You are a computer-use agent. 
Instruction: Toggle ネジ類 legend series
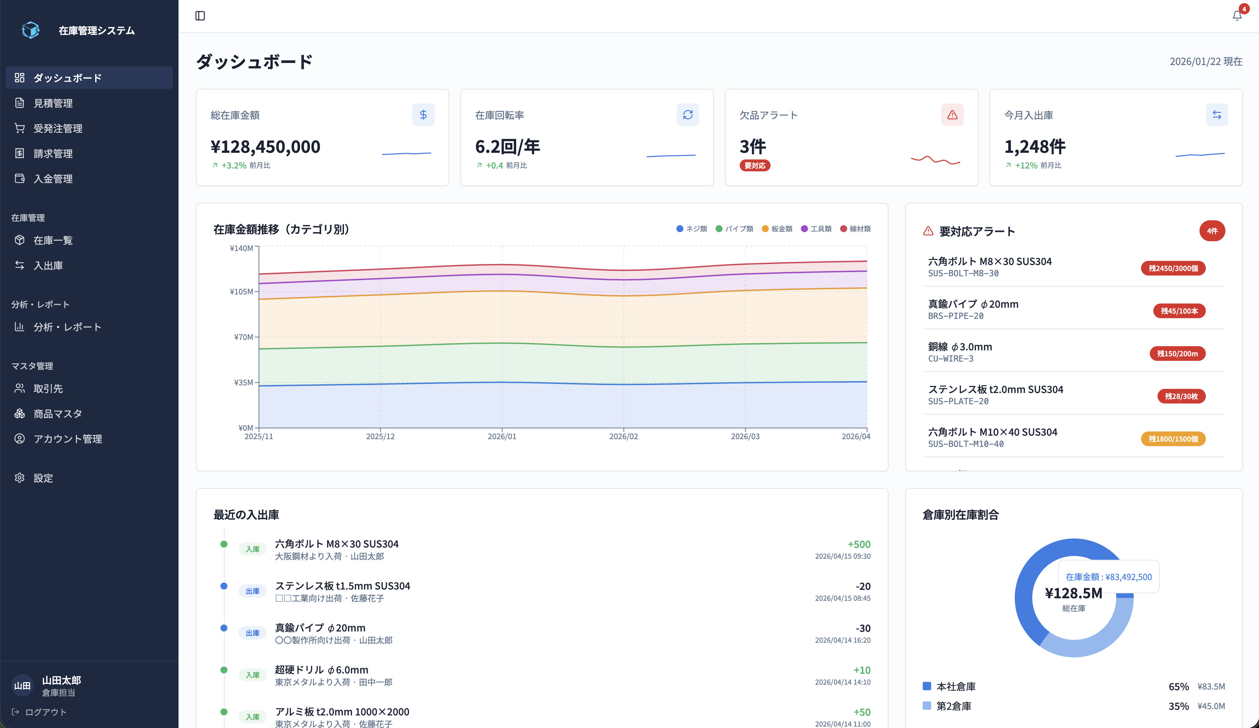[x=691, y=229]
